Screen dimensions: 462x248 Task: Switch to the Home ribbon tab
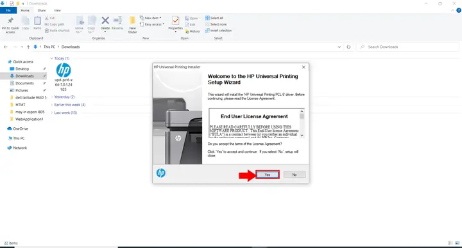pos(25,10)
